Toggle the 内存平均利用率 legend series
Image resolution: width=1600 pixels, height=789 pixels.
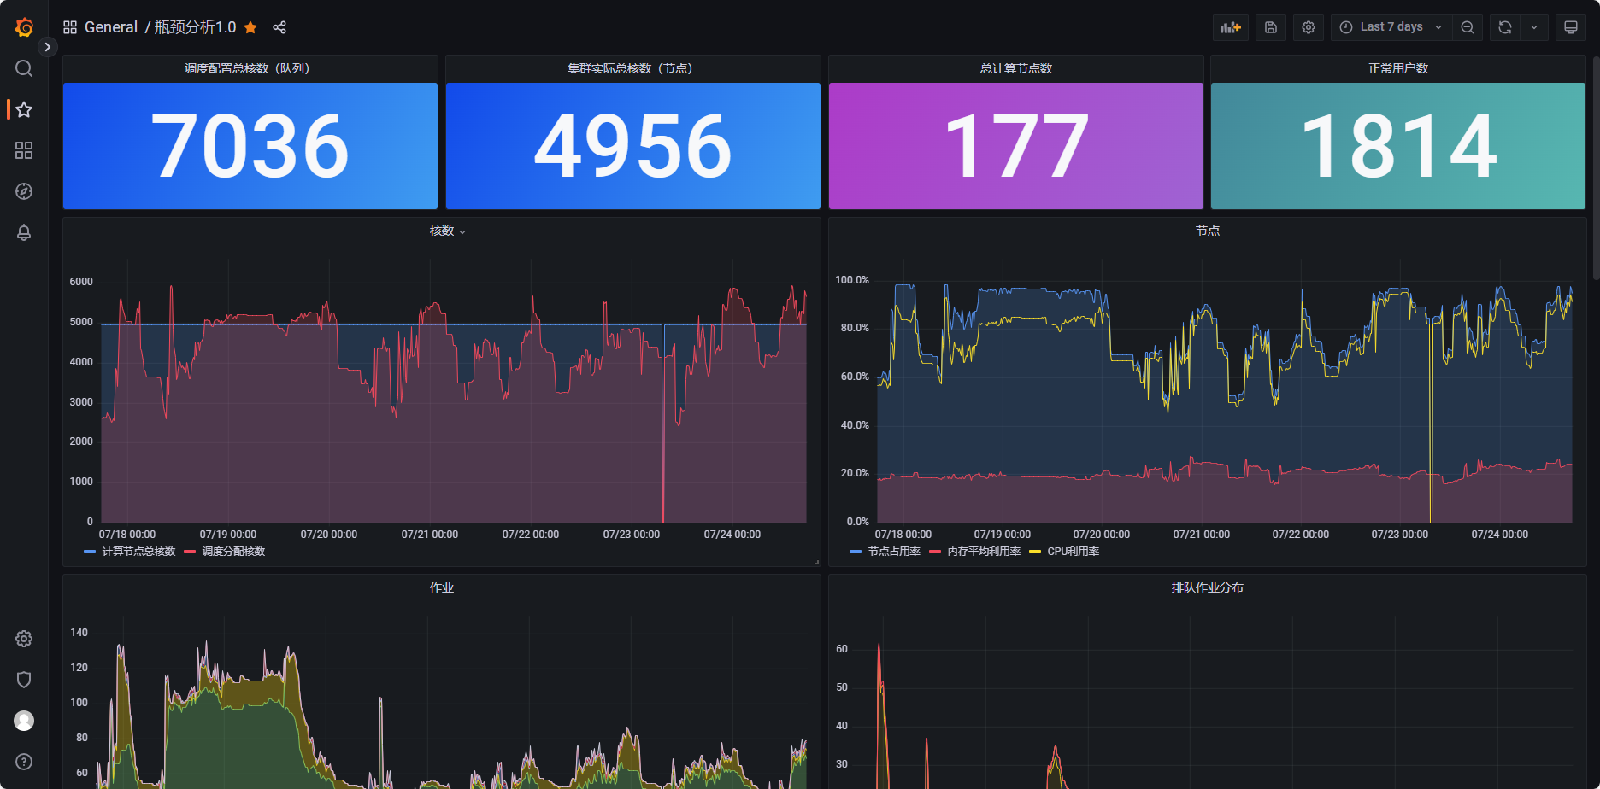click(x=984, y=552)
